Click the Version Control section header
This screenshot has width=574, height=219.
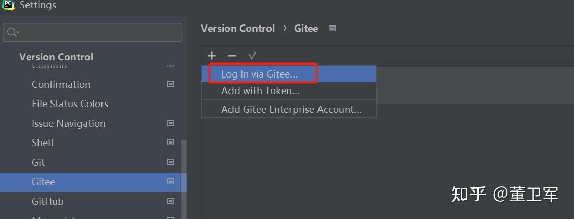pos(56,57)
